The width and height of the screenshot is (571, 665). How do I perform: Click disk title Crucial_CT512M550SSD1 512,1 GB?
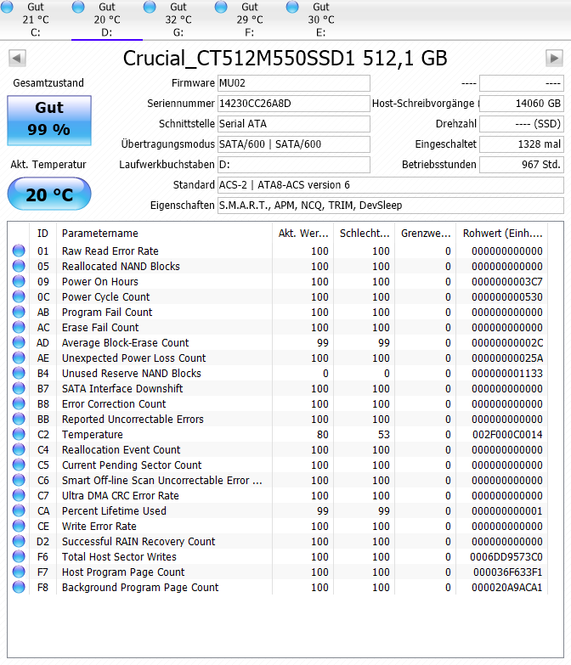(x=285, y=58)
